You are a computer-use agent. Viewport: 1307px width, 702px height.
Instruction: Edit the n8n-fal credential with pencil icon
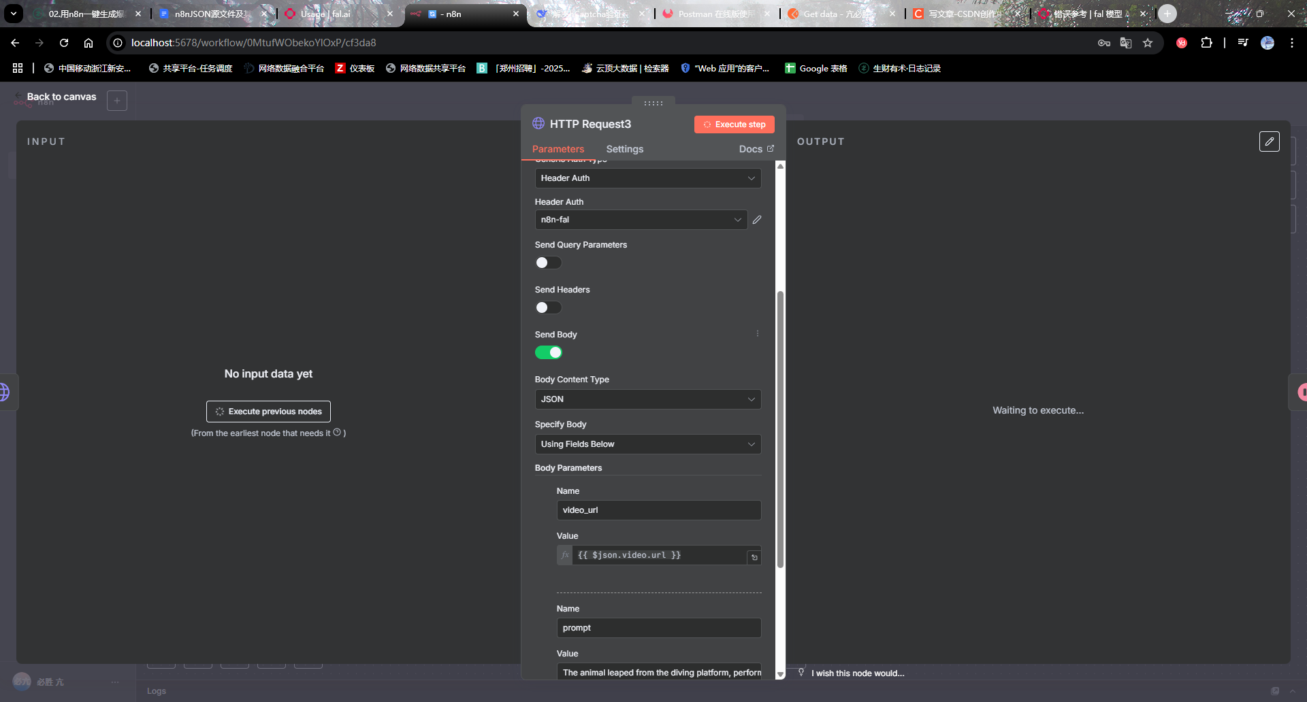(x=757, y=220)
